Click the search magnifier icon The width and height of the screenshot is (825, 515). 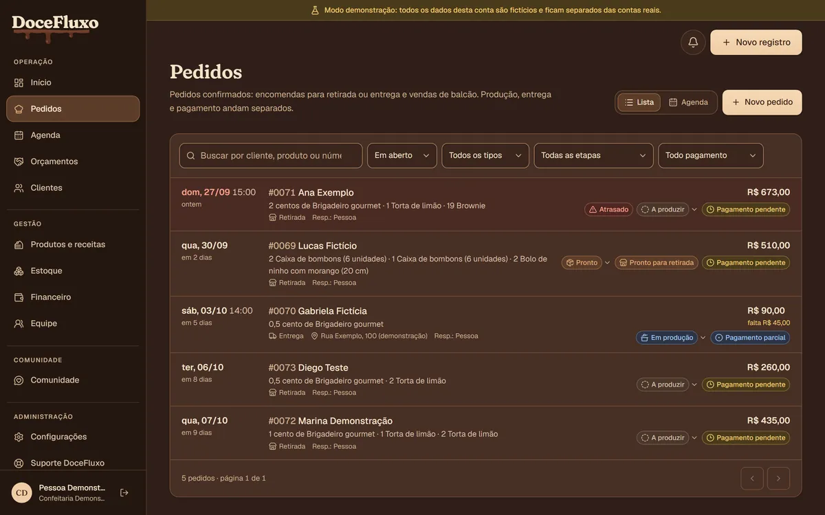(191, 156)
